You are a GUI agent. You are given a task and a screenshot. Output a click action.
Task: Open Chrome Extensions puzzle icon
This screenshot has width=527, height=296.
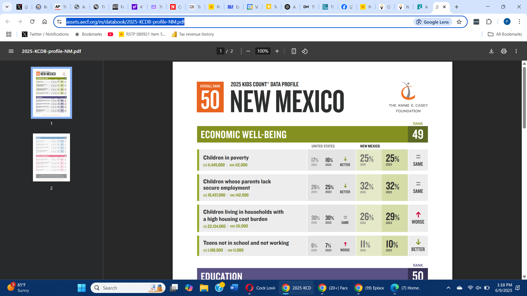[x=489, y=22]
